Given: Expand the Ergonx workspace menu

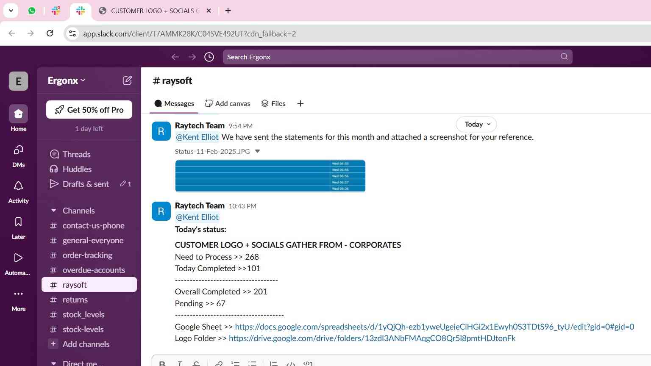Looking at the screenshot, I should (x=67, y=80).
